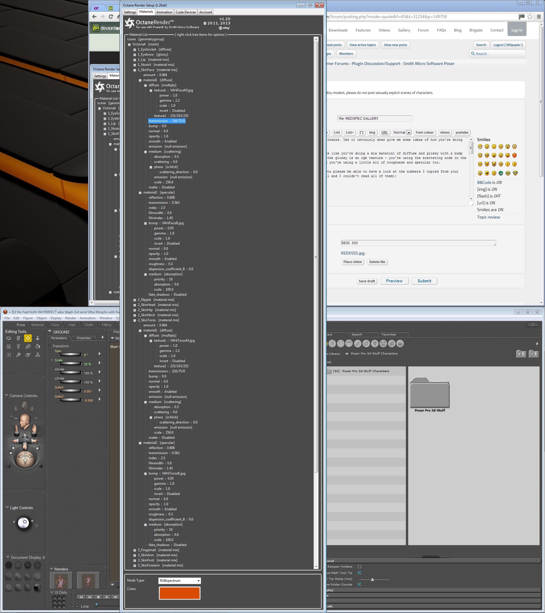Click the forum Submit button

point(424,281)
